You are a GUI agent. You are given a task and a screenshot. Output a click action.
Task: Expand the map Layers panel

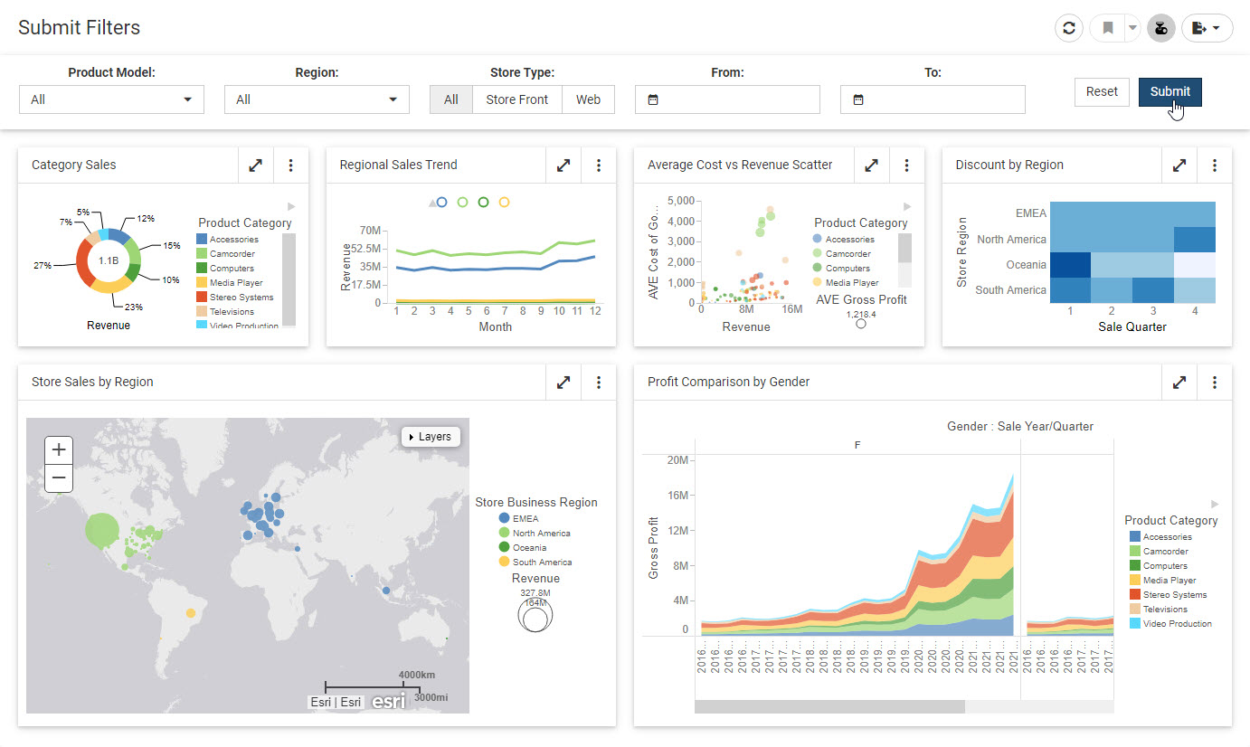coord(431,437)
